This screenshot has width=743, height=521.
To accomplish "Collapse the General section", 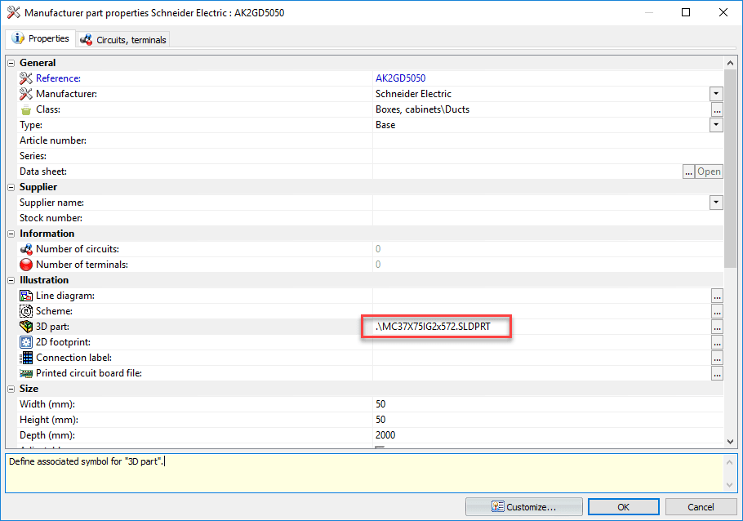I will pyautogui.click(x=11, y=63).
